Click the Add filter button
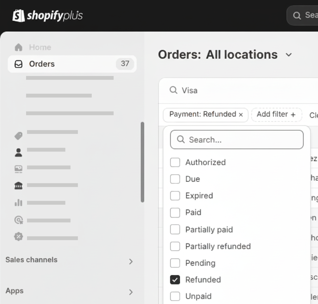 point(276,114)
